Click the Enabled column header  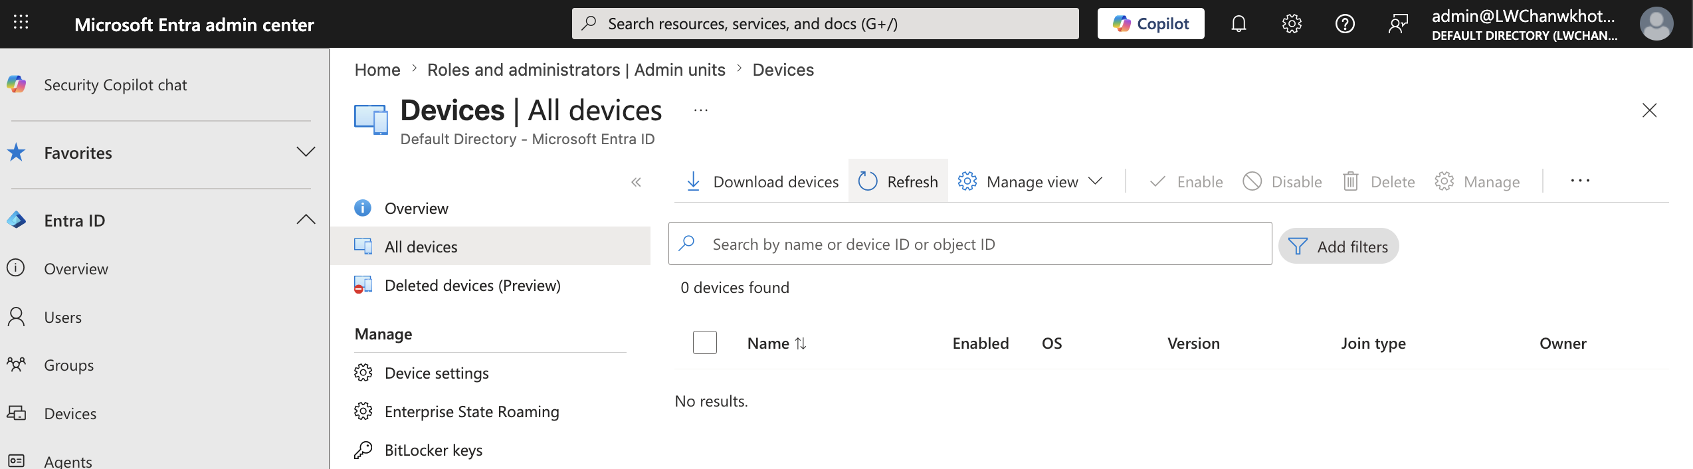980,343
